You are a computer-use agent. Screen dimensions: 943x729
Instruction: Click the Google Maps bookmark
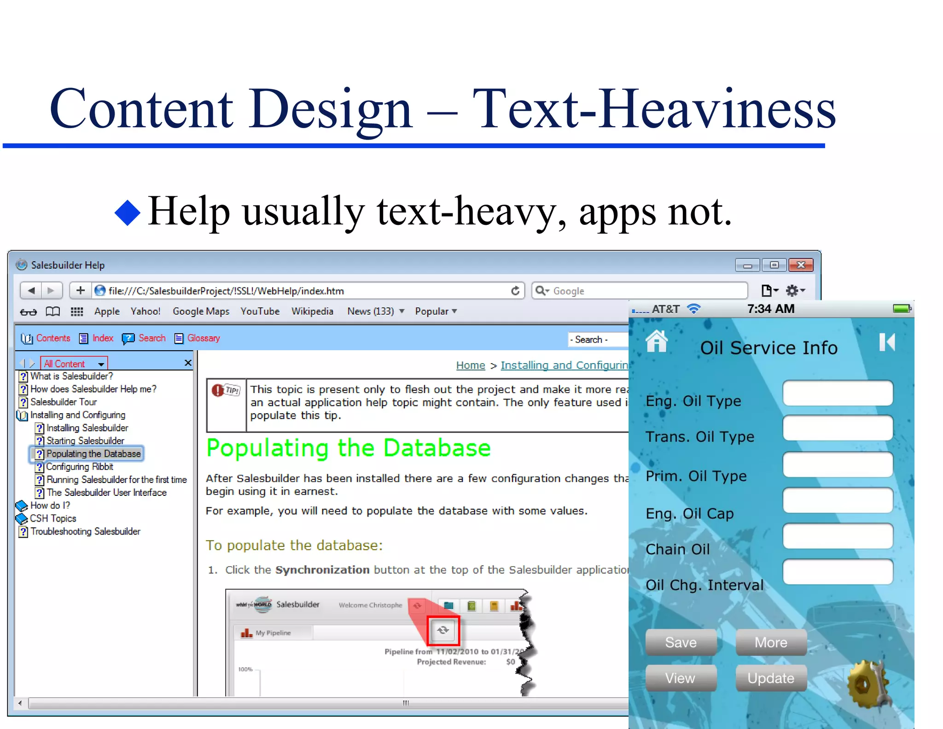pyautogui.click(x=201, y=312)
